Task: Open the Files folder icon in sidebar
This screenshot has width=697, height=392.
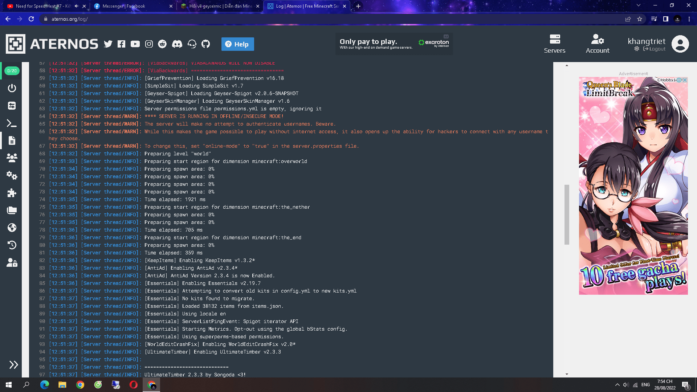Action: click(x=12, y=210)
